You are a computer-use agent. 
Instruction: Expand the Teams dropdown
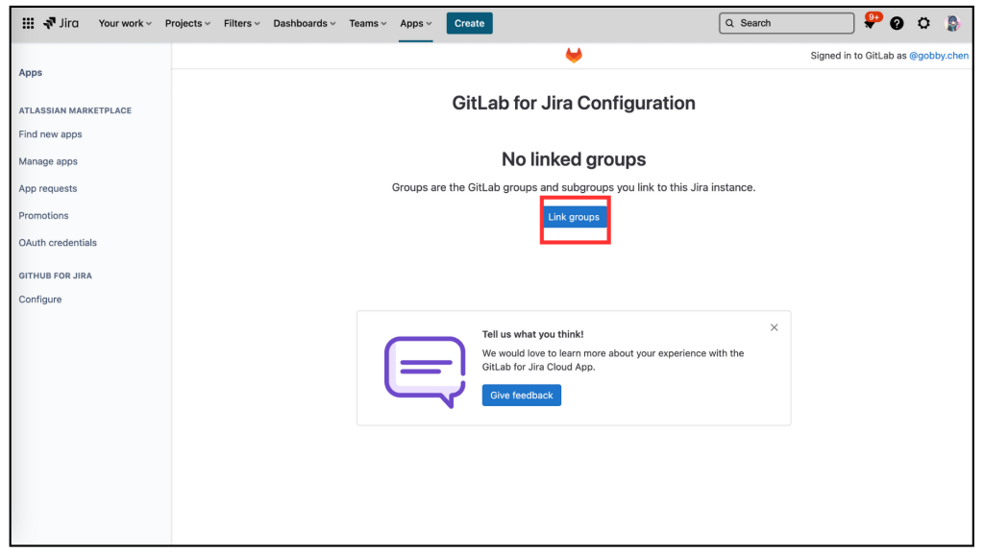(x=368, y=23)
